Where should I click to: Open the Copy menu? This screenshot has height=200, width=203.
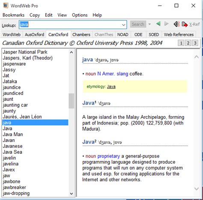pyautogui.click(x=35, y=15)
